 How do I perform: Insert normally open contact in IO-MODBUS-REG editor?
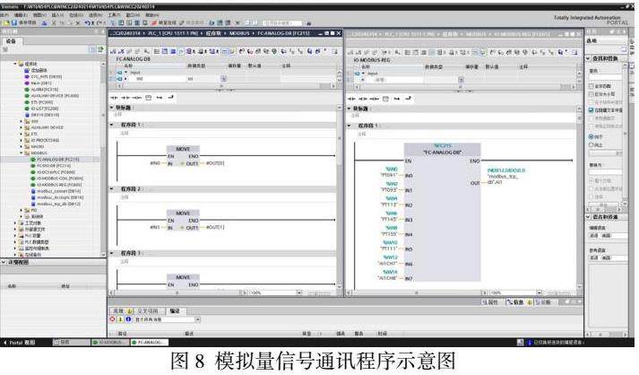click(x=351, y=99)
